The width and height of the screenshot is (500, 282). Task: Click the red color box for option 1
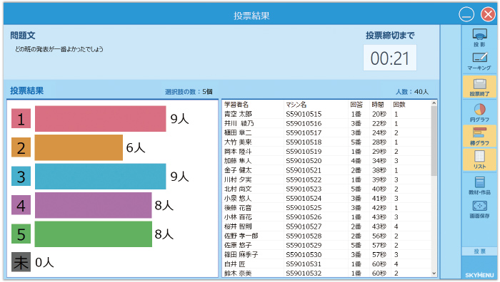pos(21,119)
